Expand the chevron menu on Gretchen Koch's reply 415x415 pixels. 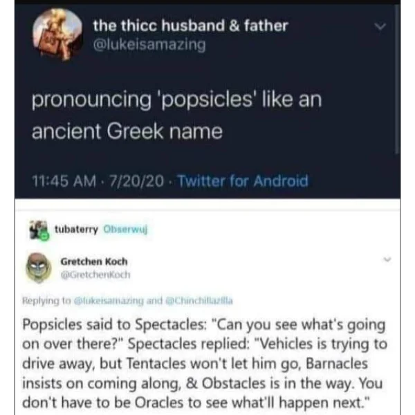click(x=387, y=259)
